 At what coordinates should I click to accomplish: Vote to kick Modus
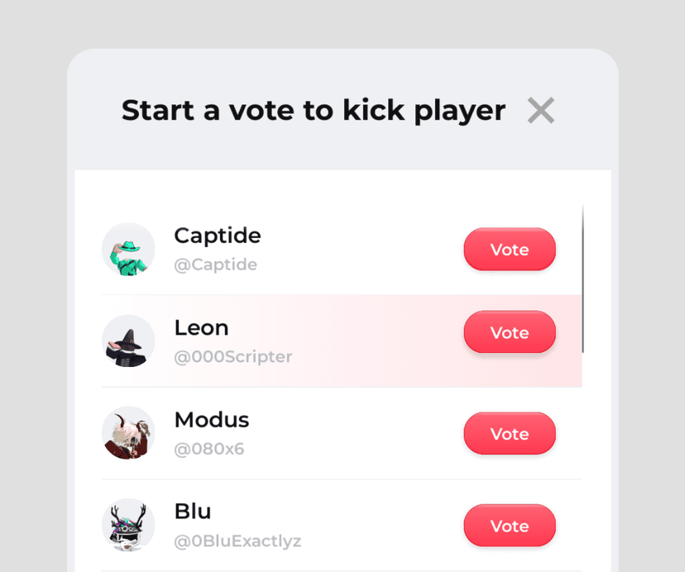[x=510, y=434]
